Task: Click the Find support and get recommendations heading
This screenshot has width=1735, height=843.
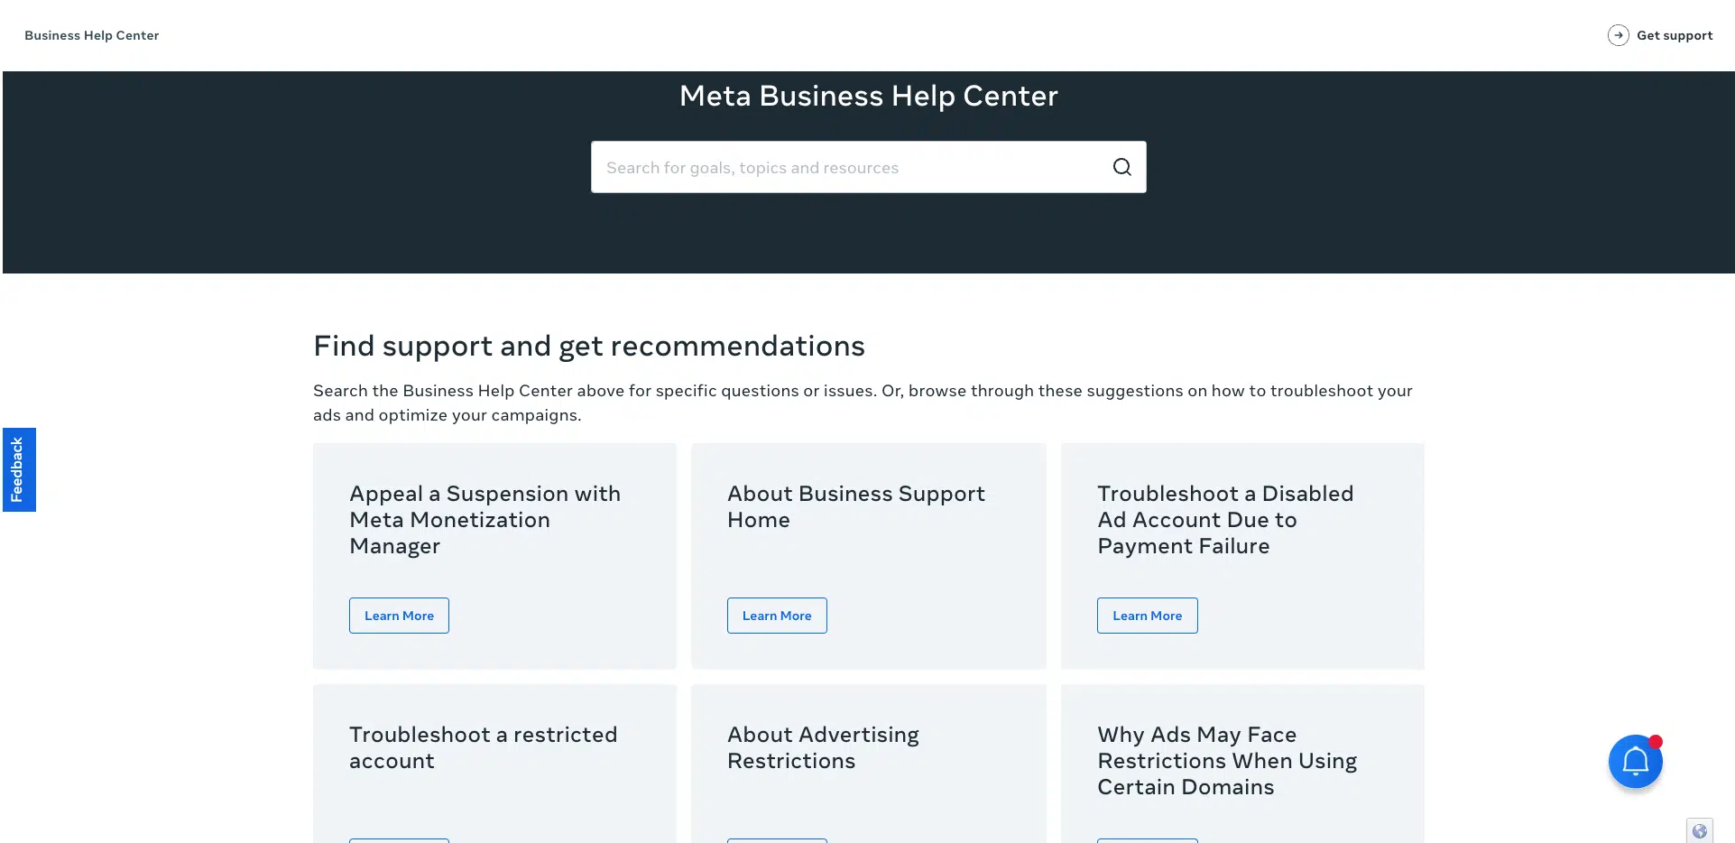Action: pos(589,346)
